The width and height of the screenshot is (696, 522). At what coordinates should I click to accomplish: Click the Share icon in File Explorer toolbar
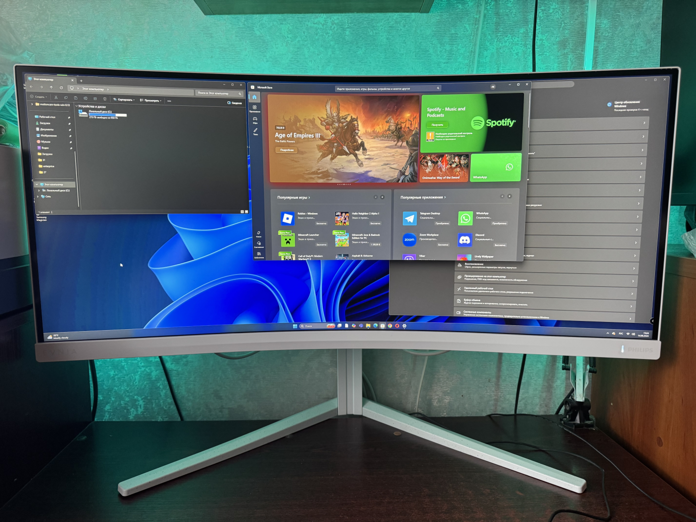pyautogui.click(x=95, y=99)
